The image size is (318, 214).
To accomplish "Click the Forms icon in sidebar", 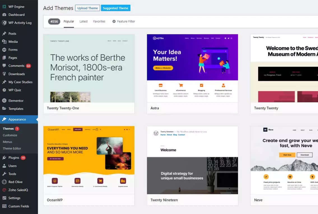I will pyautogui.click(x=4, y=50).
